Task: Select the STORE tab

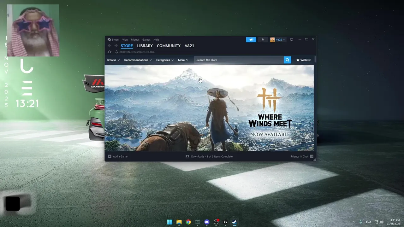Action: (127, 46)
